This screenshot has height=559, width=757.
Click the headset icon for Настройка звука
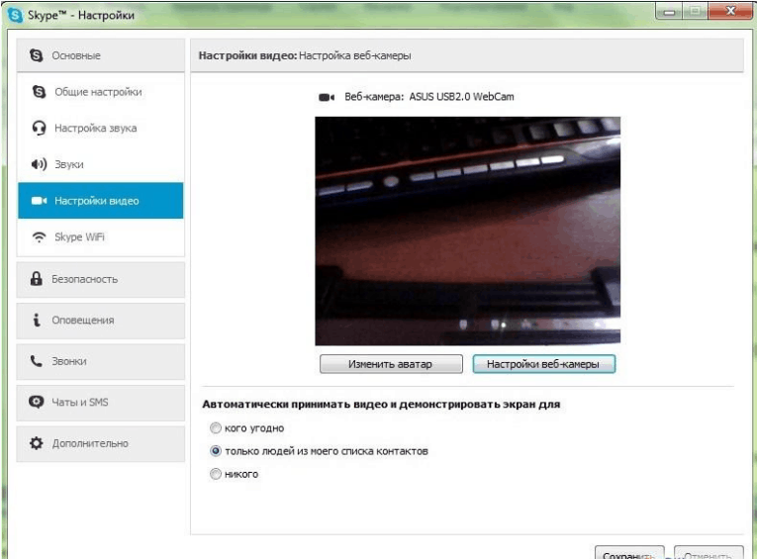point(40,129)
